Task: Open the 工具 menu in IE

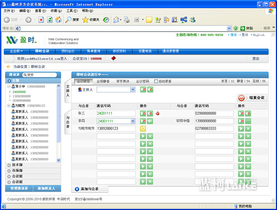Action: tap(72, 11)
